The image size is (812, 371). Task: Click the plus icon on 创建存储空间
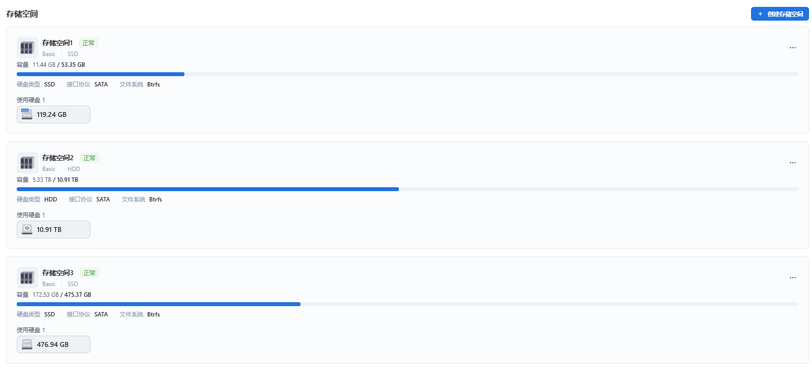pos(760,14)
